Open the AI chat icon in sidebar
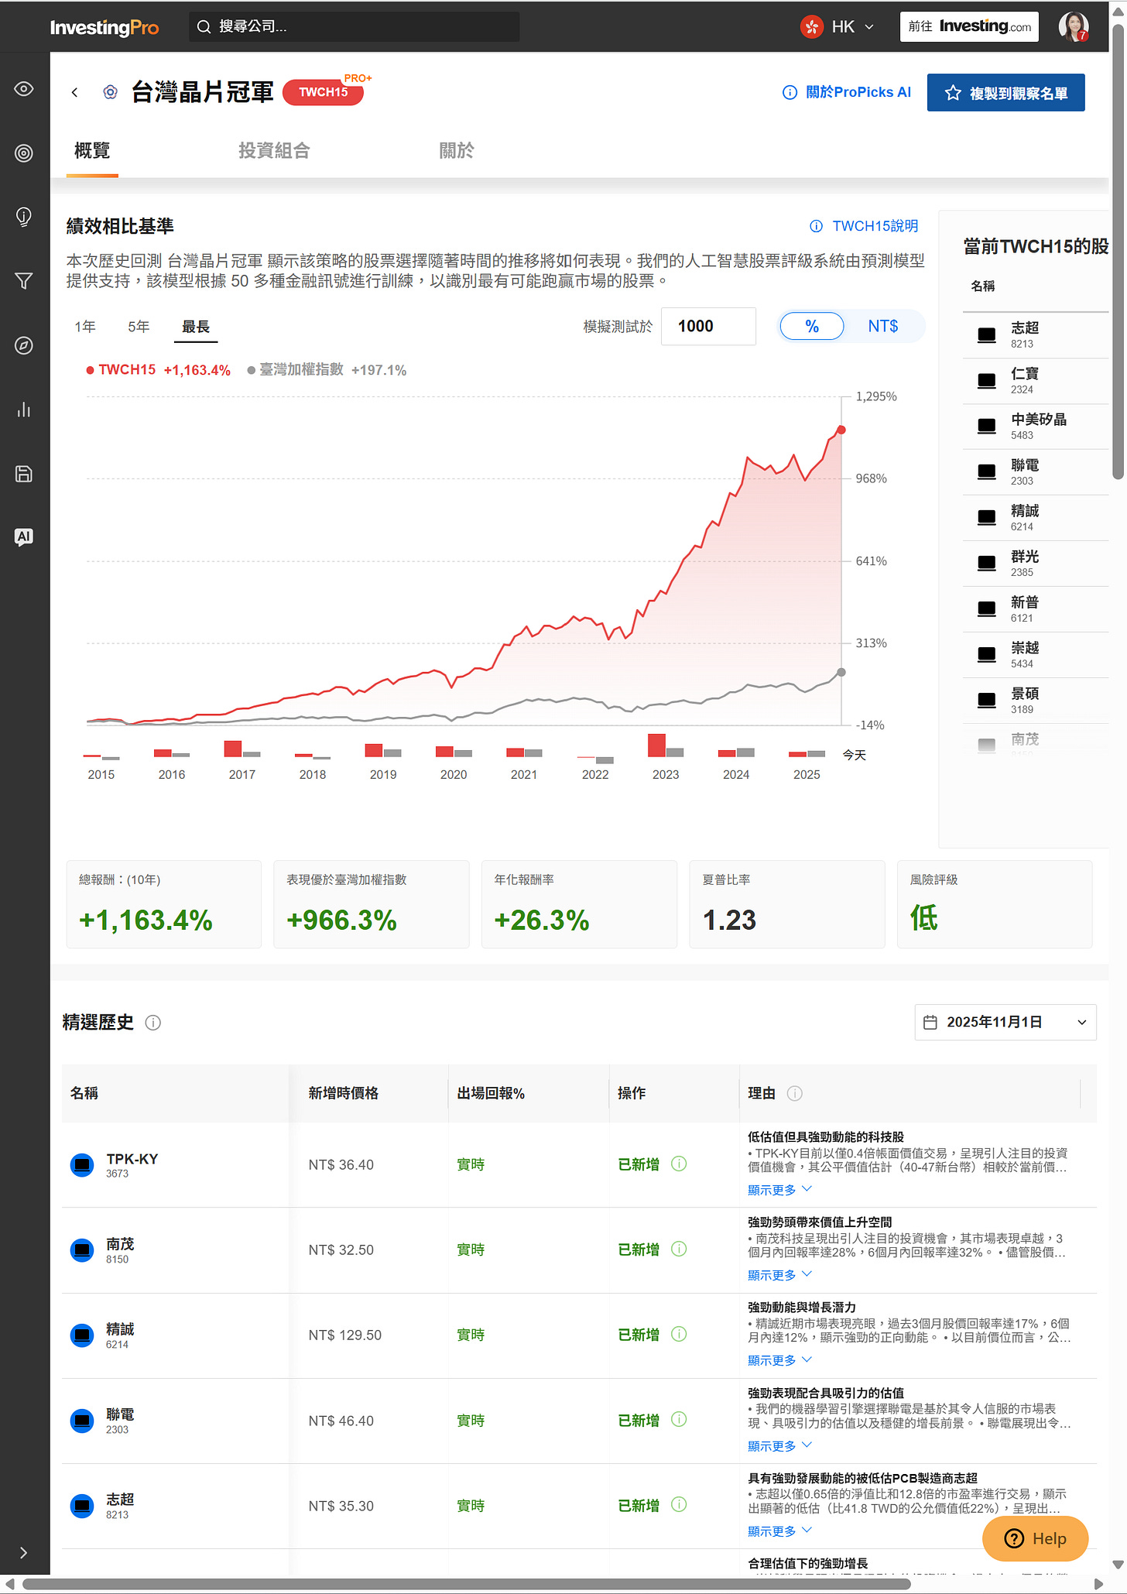The height and width of the screenshot is (1594, 1127). click(24, 537)
